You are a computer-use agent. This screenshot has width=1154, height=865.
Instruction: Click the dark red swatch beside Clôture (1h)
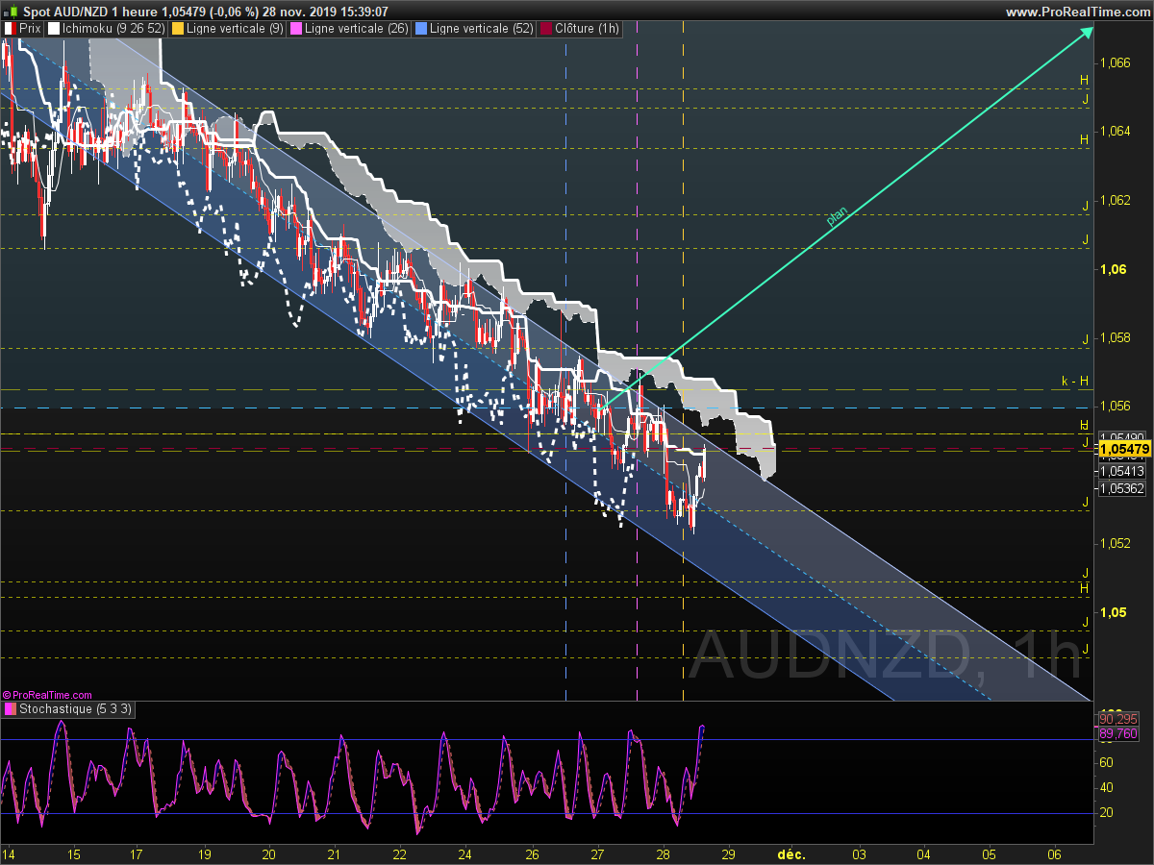[x=546, y=29]
